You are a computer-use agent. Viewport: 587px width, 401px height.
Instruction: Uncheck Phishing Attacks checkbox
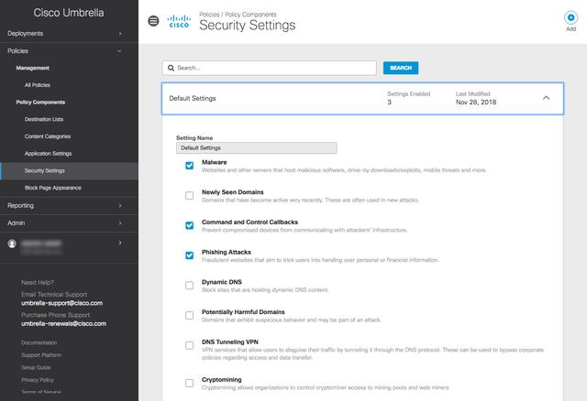click(190, 255)
